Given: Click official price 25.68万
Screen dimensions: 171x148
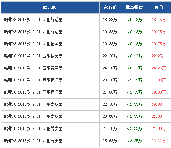Looking at the screenshot, I should click(x=110, y=141).
